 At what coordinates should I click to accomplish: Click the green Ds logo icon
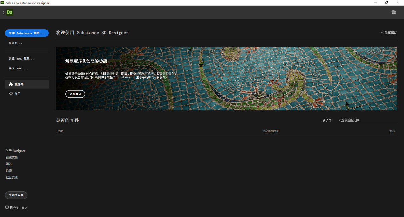coord(10,12)
